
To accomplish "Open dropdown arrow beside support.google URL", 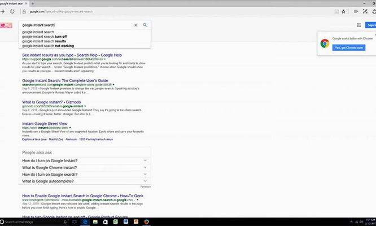I will coord(105,59).
